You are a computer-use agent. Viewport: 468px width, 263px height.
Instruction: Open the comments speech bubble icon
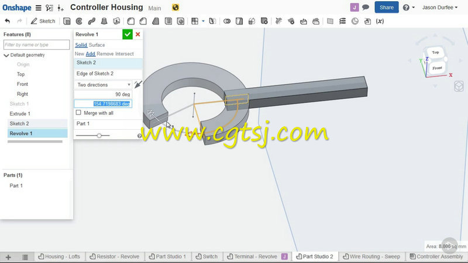point(366,7)
